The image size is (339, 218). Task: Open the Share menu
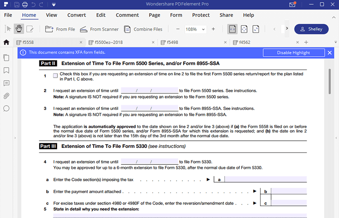pos(226,15)
